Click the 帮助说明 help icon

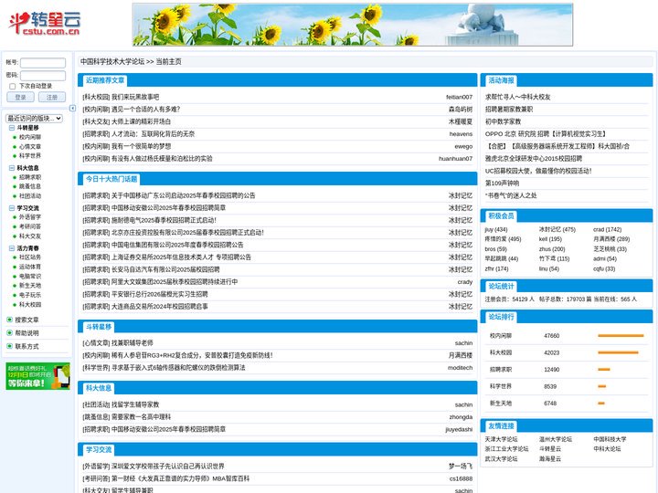9,333
